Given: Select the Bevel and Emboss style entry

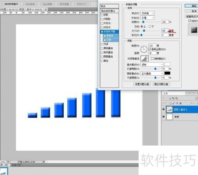Looking at the screenshot, I should pos(110,32).
